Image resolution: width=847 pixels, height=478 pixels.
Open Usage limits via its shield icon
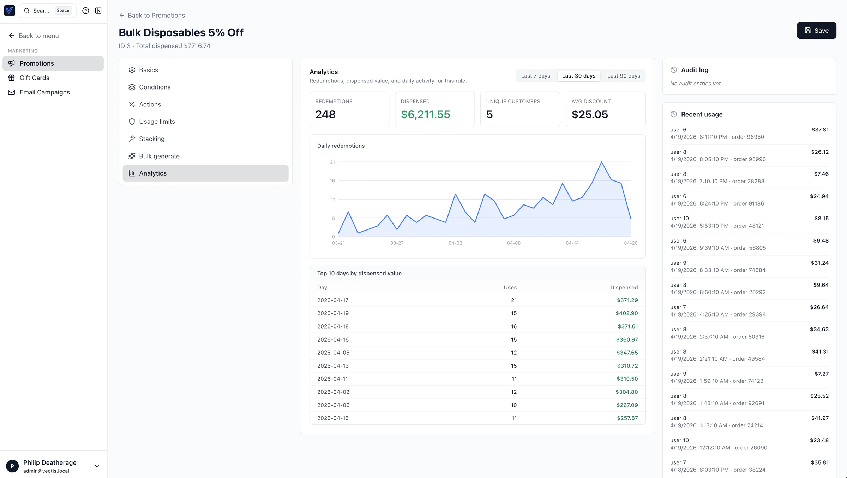click(x=132, y=122)
